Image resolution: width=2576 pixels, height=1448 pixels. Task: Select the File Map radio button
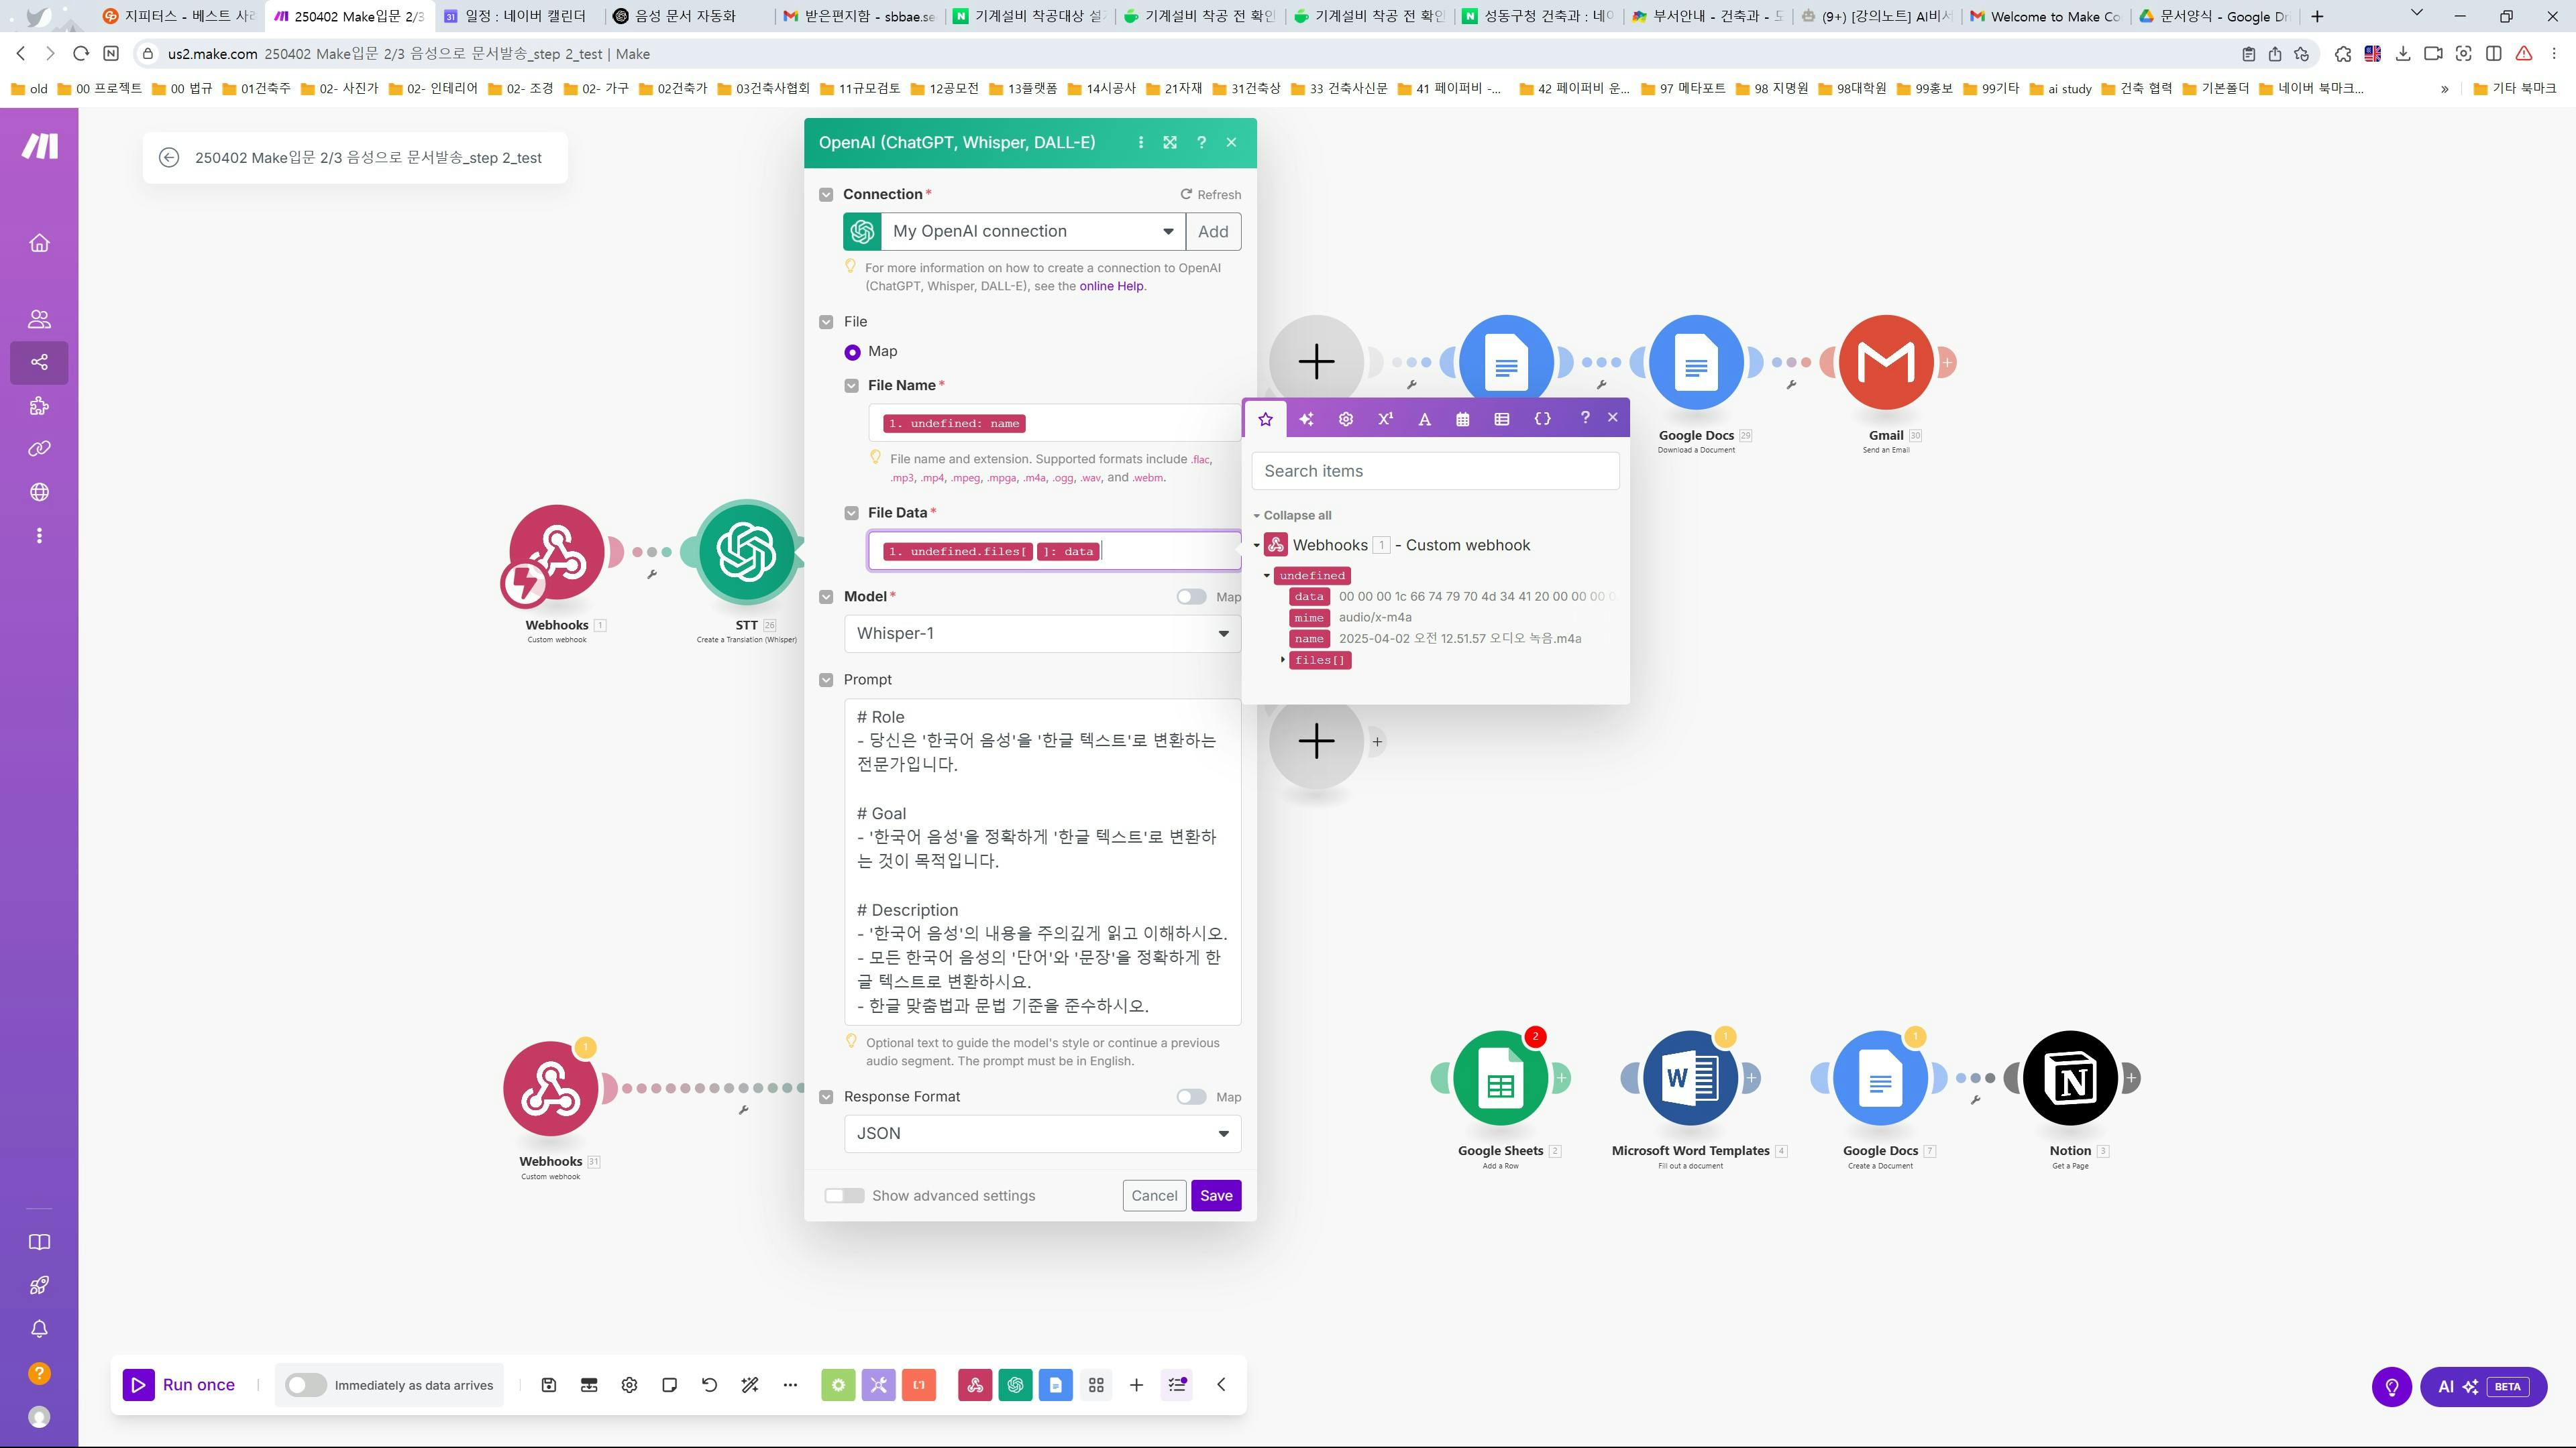852,352
